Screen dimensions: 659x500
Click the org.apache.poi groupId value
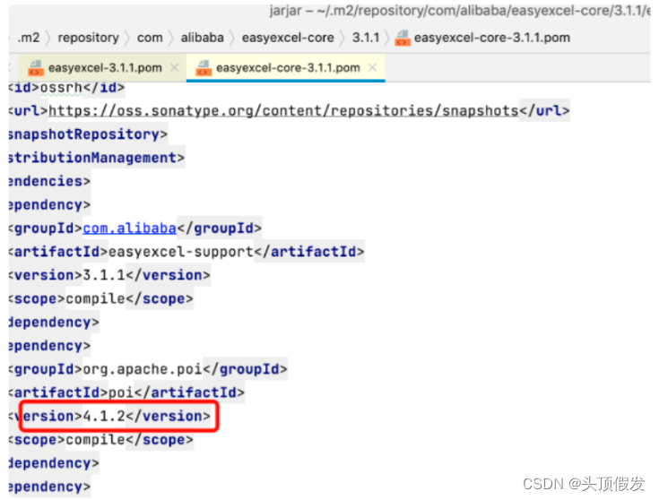tap(143, 369)
